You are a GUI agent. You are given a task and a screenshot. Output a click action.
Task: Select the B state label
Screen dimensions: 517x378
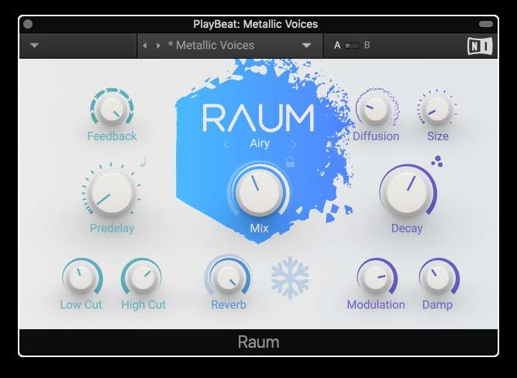(x=367, y=45)
